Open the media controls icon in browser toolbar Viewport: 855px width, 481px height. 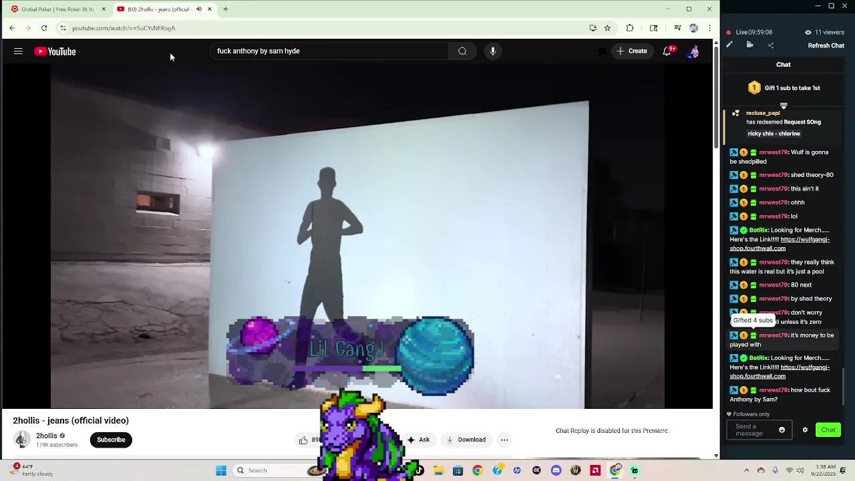click(677, 28)
